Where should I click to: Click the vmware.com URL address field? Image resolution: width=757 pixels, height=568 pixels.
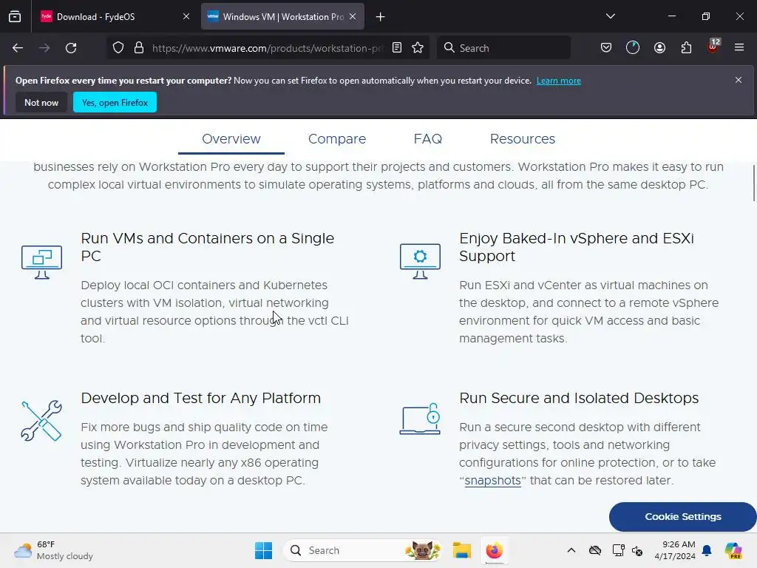(x=268, y=48)
